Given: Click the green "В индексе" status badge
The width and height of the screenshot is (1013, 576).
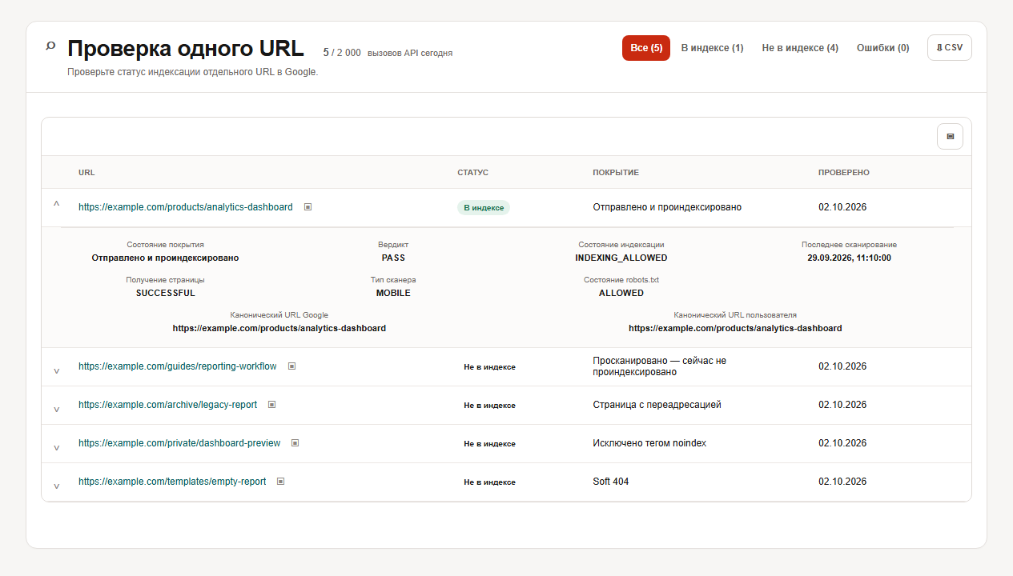Looking at the screenshot, I should point(484,207).
